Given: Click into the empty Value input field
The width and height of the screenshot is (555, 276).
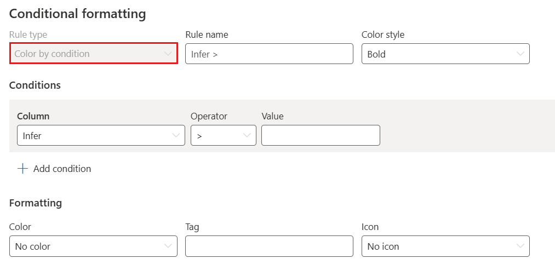Looking at the screenshot, I should (x=321, y=136).
